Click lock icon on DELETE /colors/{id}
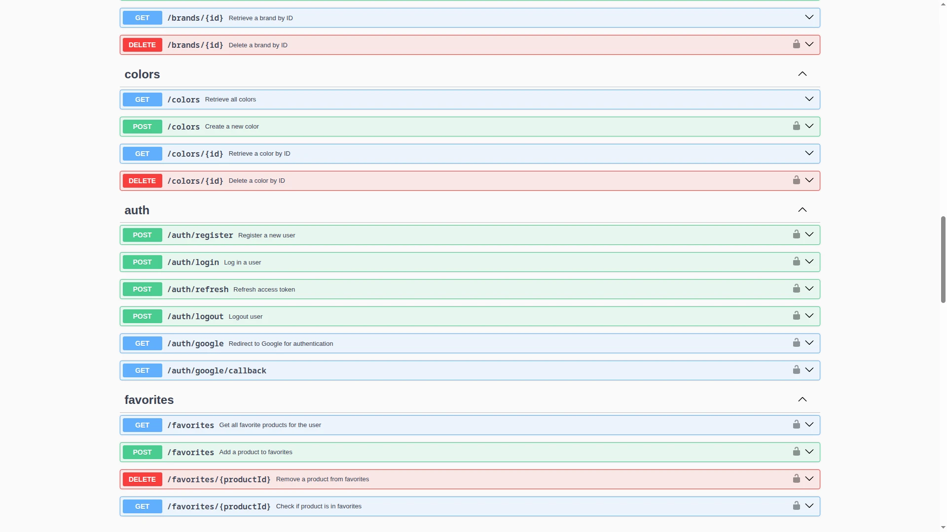The height and width of the screenshot is (532, 947). coord(796,180)
